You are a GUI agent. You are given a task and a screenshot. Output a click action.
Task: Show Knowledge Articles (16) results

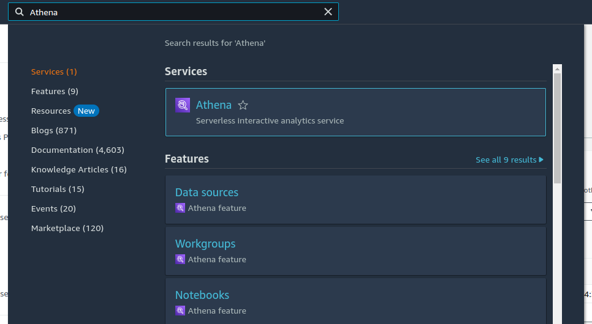click(79, 169)
